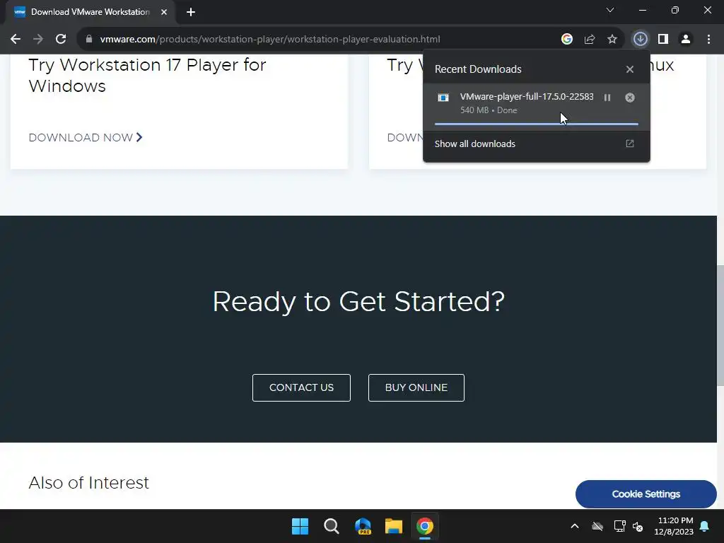Go back to the previous page
This screenshot has width=724, height=543.
pos(16,40)
